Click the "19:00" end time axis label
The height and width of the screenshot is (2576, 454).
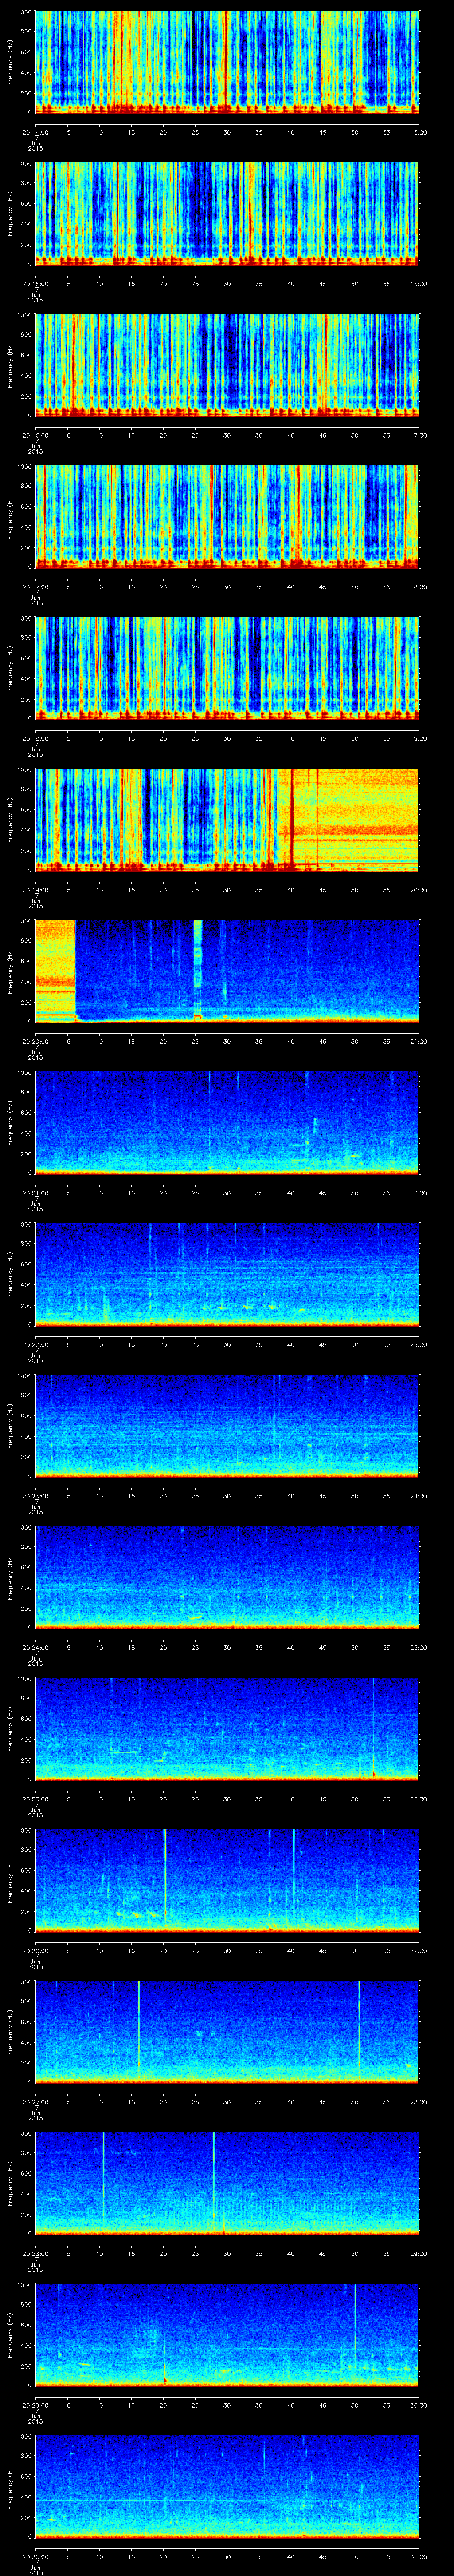pyautogui.click(x=418, y=738)
